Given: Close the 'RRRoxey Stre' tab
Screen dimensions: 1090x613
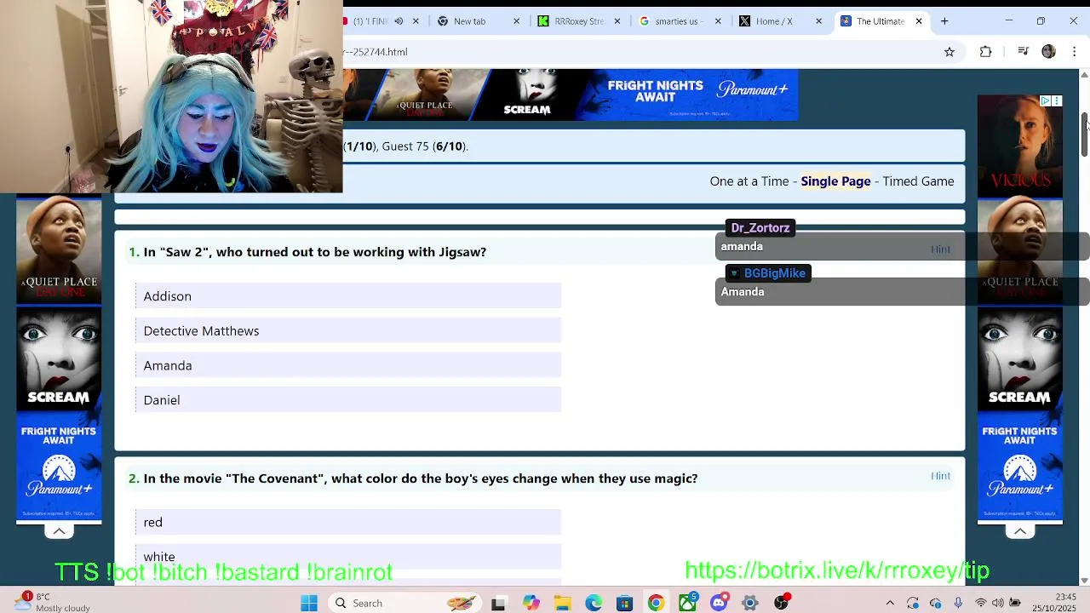Looking at the screenshot, I should 617,21.
